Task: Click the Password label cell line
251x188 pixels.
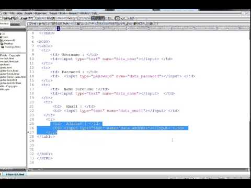Action: (x=74, y=72)
